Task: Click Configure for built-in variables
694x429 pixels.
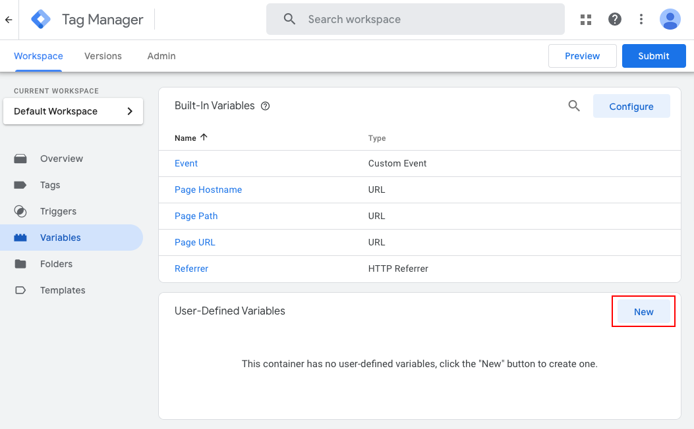Action: pos(631,107)
